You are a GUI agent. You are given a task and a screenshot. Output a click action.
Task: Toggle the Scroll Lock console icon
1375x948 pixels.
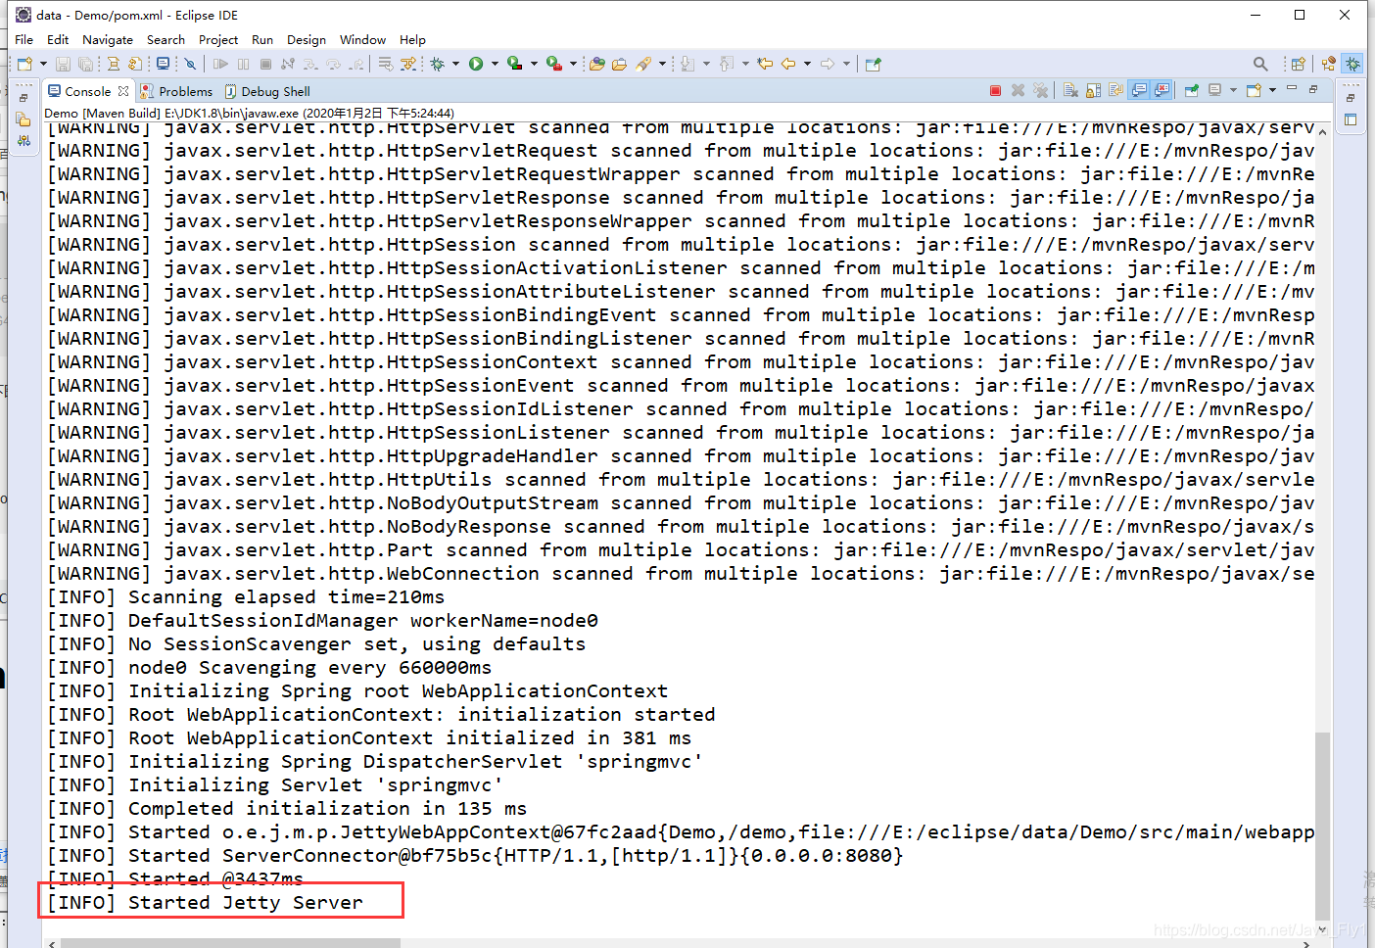(1093, 90)
